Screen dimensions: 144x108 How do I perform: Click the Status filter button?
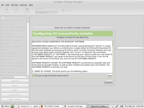pos(15,86)
